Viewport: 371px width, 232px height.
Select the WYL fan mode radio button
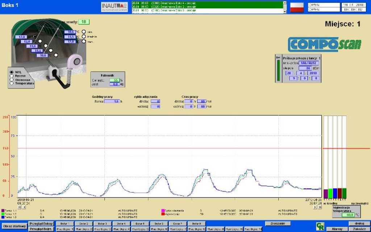click(12, 72)
